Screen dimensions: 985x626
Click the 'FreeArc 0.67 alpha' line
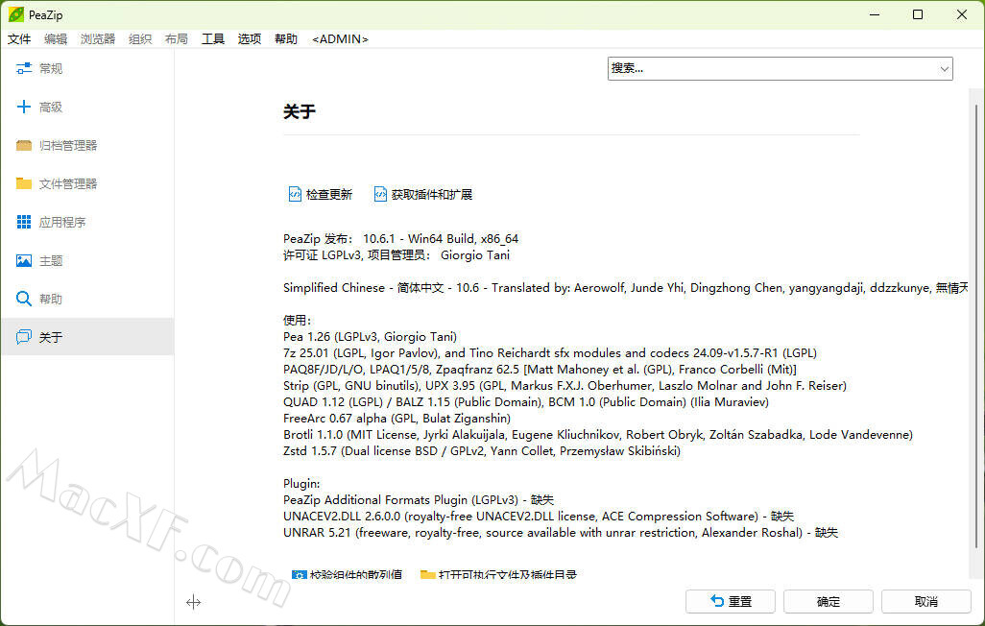click(397, 419)
